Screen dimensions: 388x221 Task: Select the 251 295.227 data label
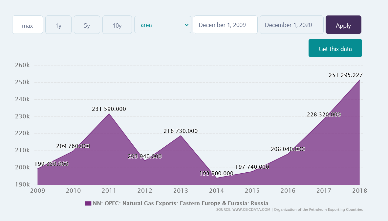click(x=346, y=75)
